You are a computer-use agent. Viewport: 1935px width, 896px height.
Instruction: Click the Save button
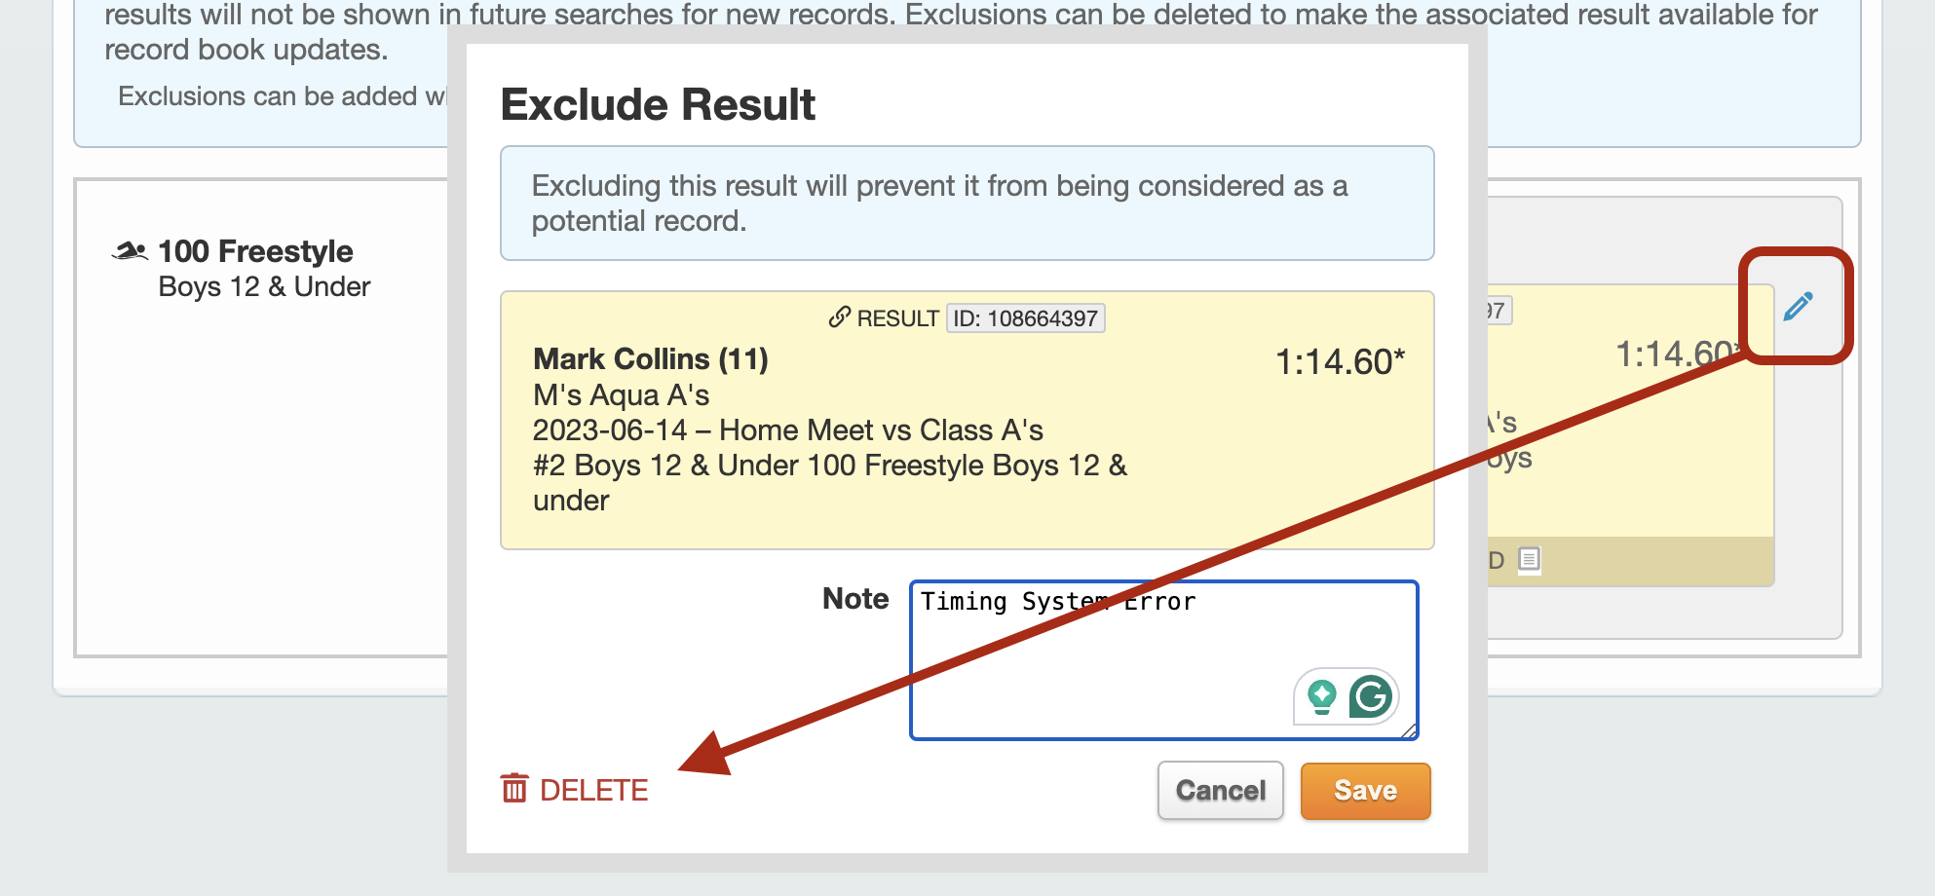pos(1365,791)
